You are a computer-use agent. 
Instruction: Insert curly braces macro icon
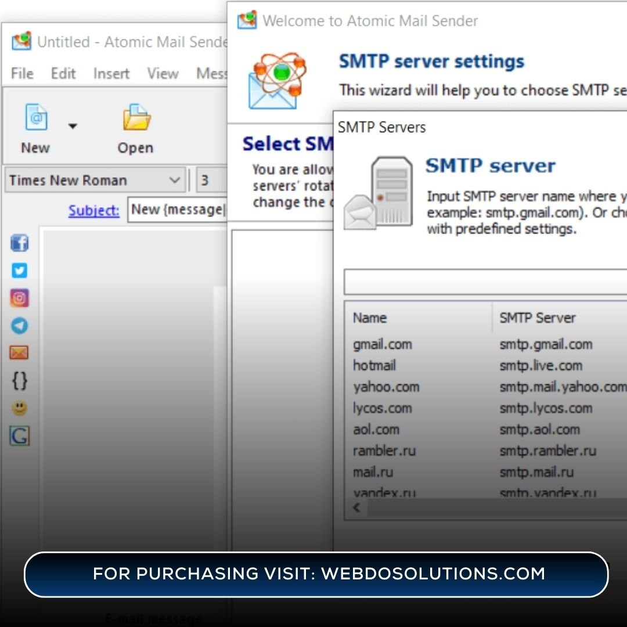point(19,381)
